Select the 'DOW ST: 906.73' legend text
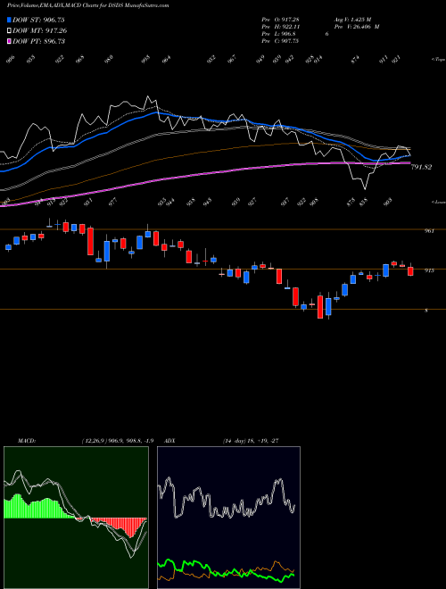 click(x=38, y=20)
